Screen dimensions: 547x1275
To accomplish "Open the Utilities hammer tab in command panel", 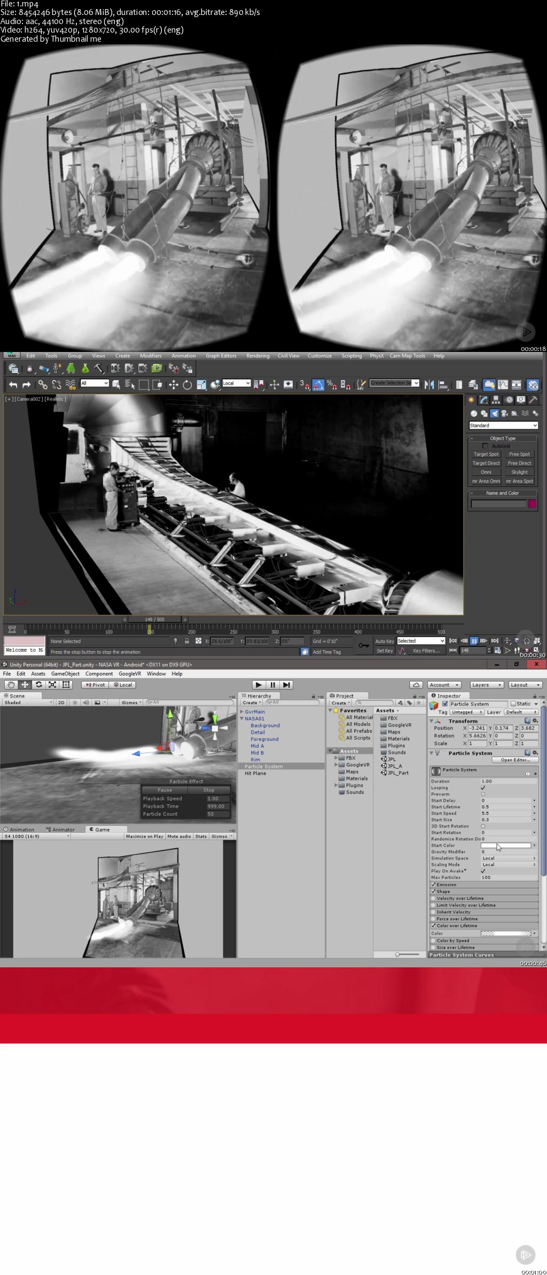I will pyautogui.click(x=533, y=400).
